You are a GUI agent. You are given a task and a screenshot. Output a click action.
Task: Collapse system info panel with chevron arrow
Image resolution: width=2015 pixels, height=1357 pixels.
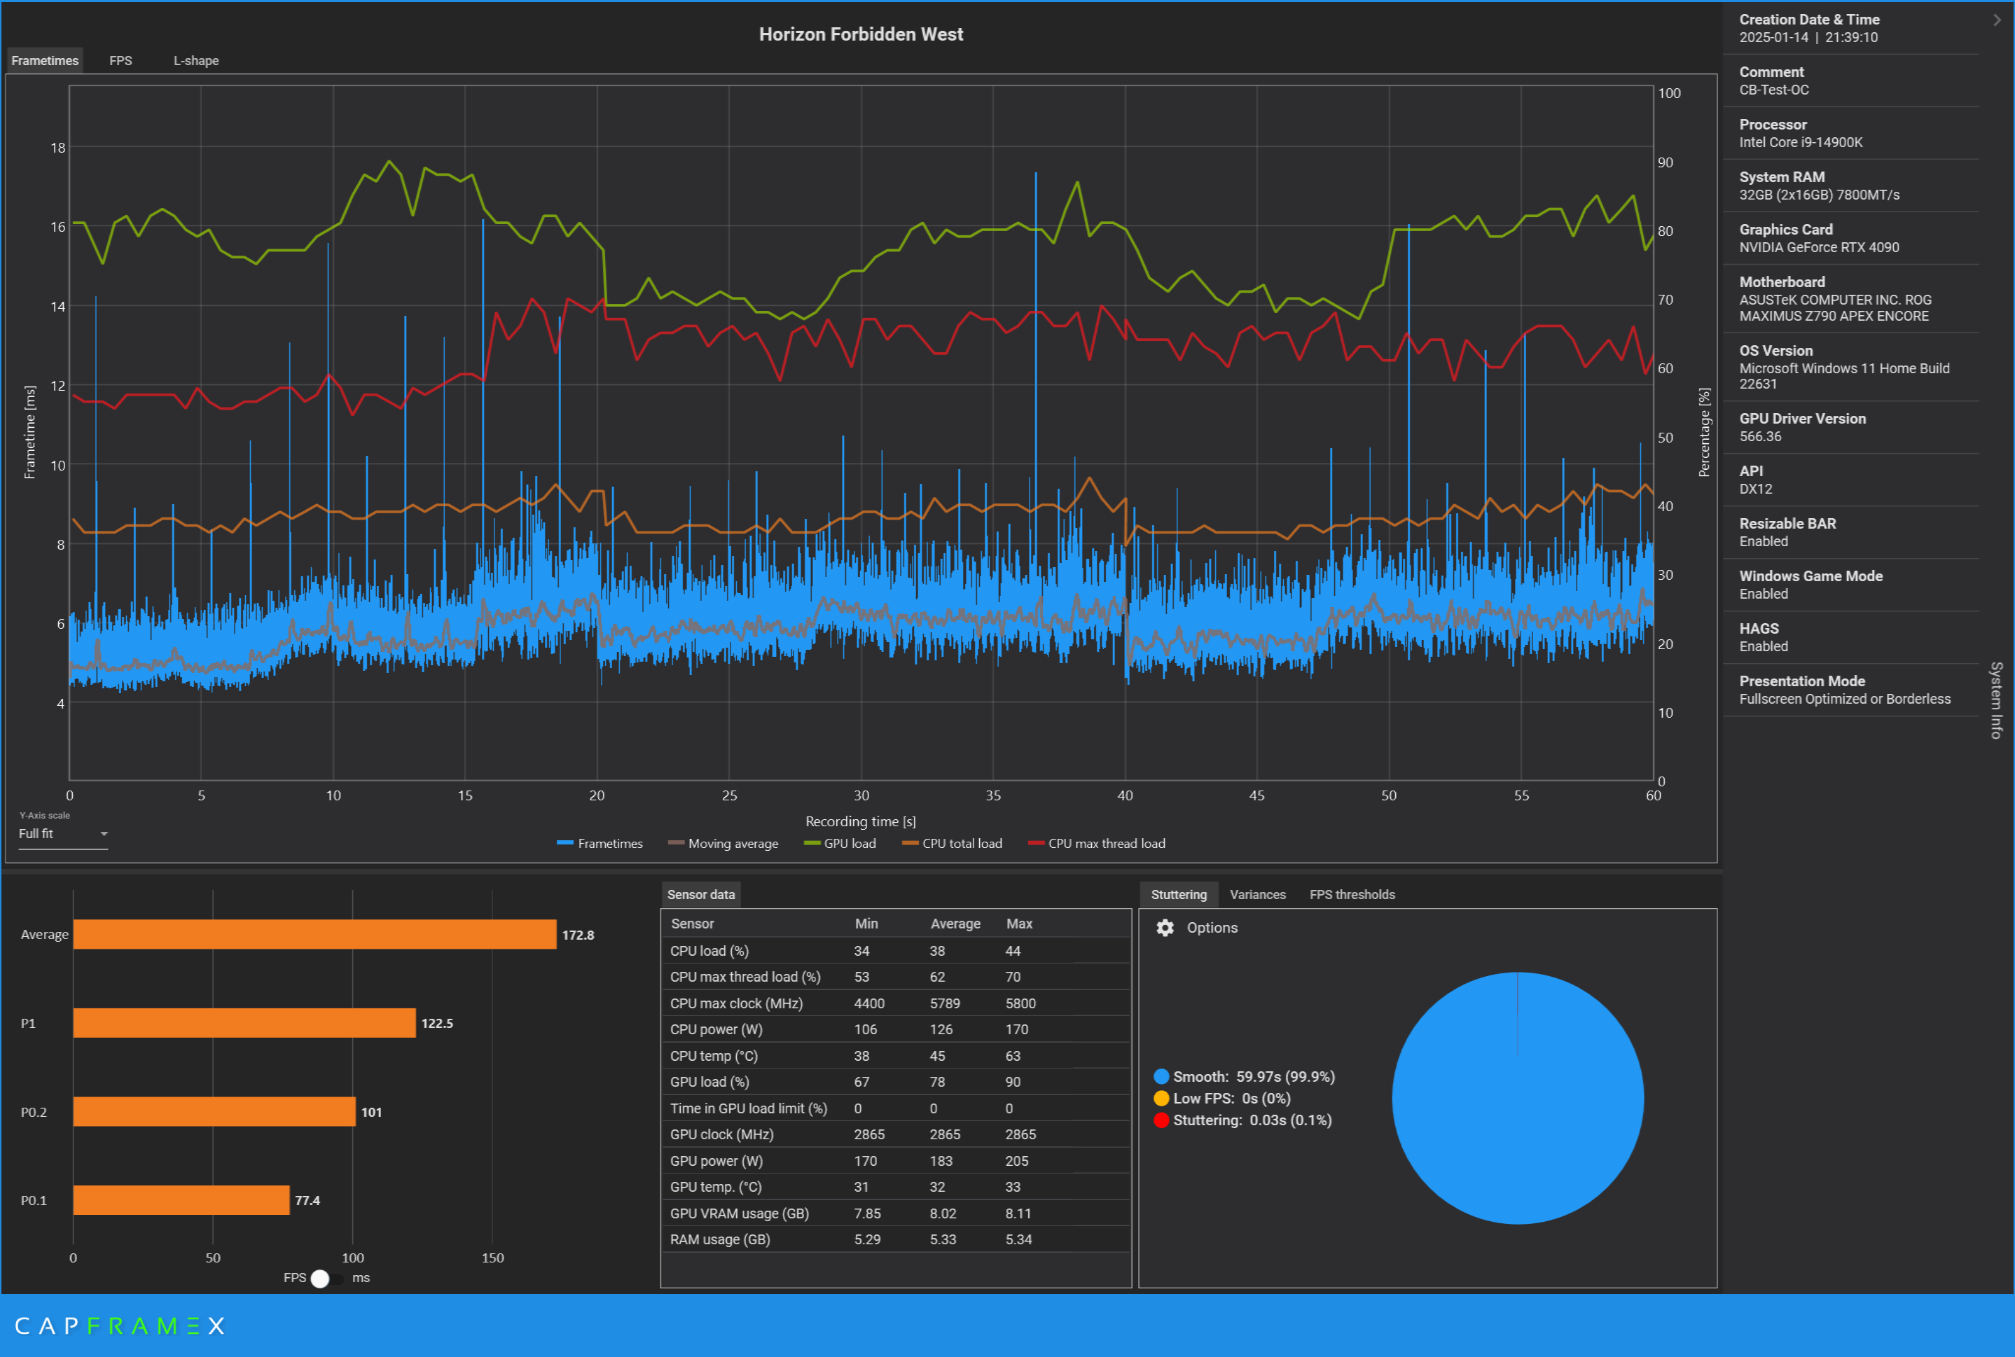click(1997, 20)
